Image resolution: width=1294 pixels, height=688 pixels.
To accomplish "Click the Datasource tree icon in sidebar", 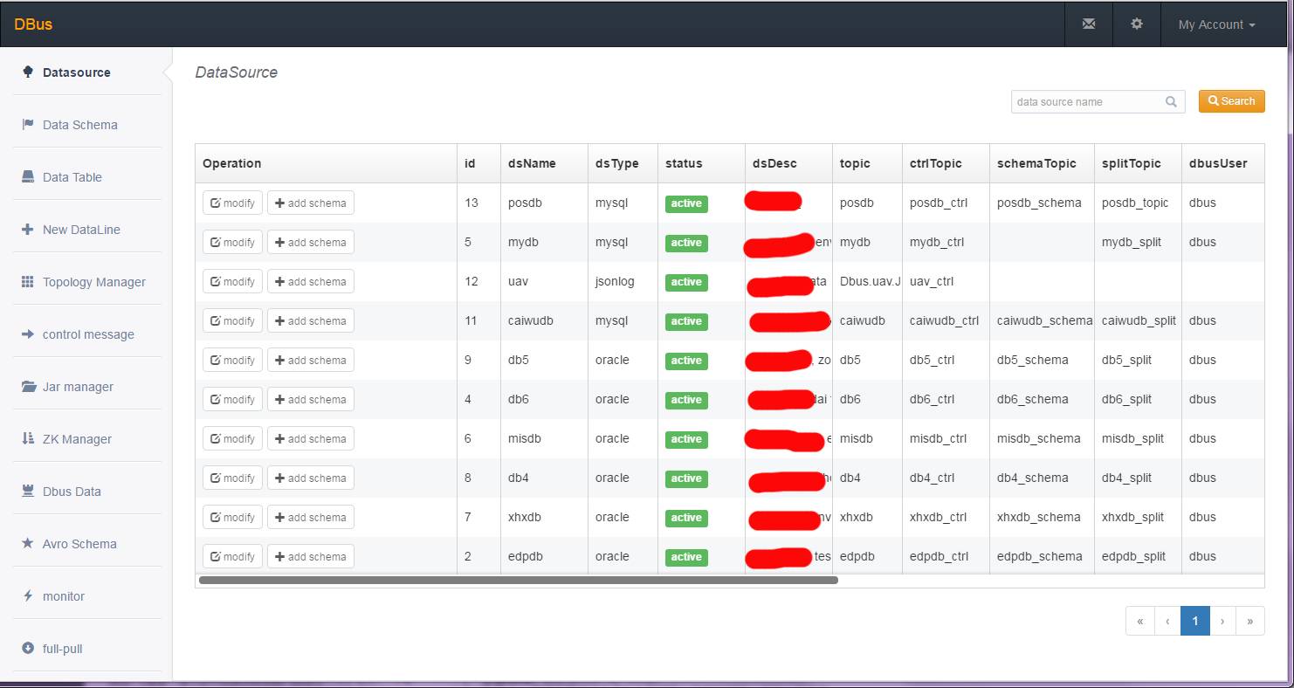I will click(x=28, y=72).
